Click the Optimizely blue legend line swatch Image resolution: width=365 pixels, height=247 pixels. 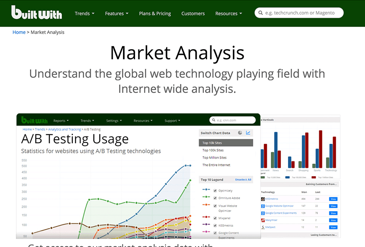tap(206, 190)
